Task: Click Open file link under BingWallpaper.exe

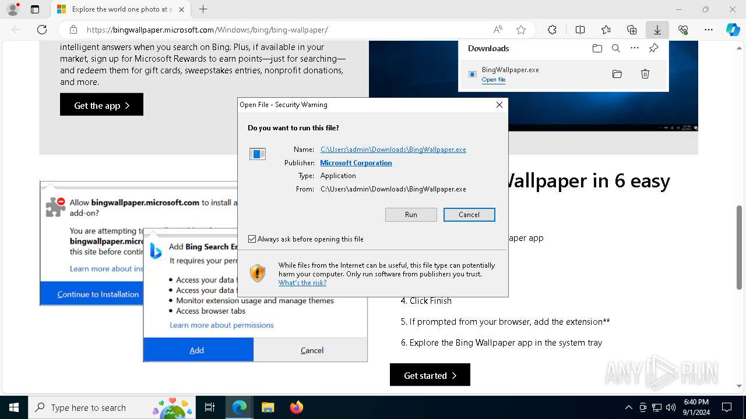Action: [x=494, y=80]
